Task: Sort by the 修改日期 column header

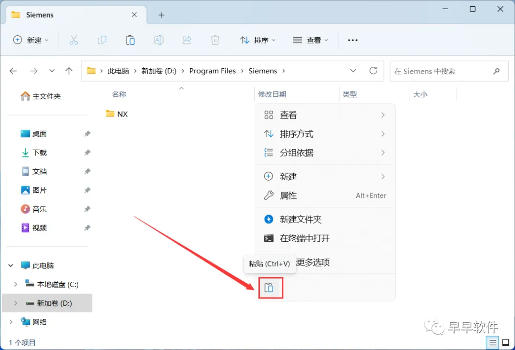Action: [272, 94]
